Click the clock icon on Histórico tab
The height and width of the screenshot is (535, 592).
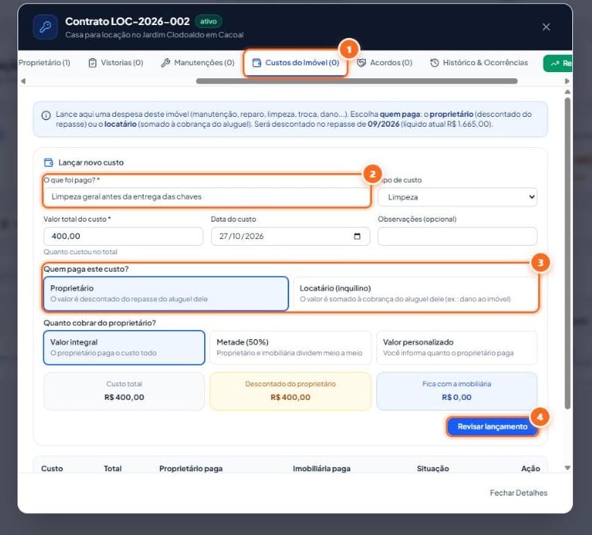(435, 63)
